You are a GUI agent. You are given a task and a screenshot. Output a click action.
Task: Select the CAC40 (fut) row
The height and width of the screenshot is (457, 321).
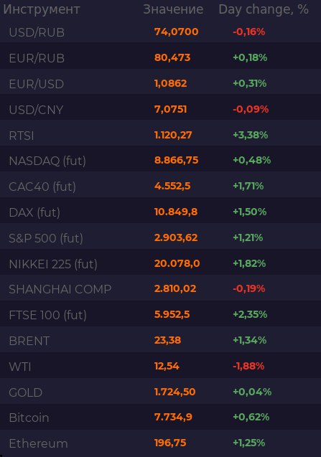click(161, 187)
